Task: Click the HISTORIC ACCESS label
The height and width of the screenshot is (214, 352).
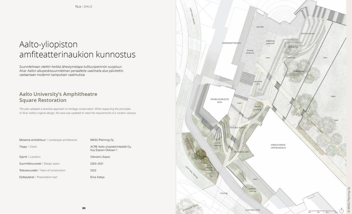Action: click(x=238, y=128)
